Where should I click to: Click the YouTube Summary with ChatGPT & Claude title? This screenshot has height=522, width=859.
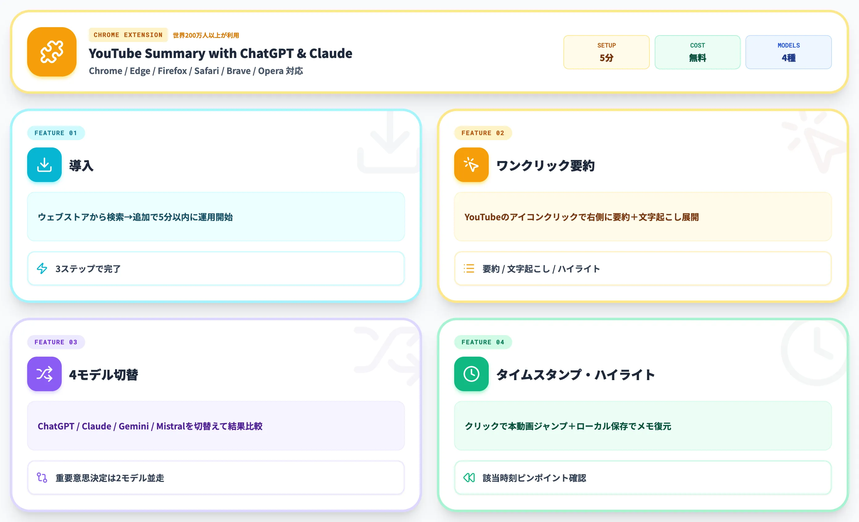[x=220, y=53]
